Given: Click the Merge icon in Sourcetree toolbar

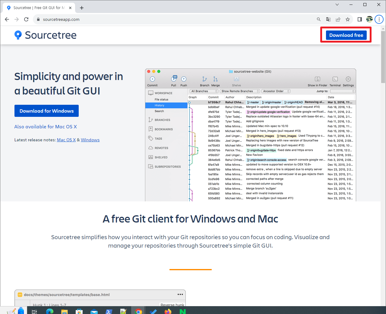Looking at the screenshot, I should tap(215, 79).
